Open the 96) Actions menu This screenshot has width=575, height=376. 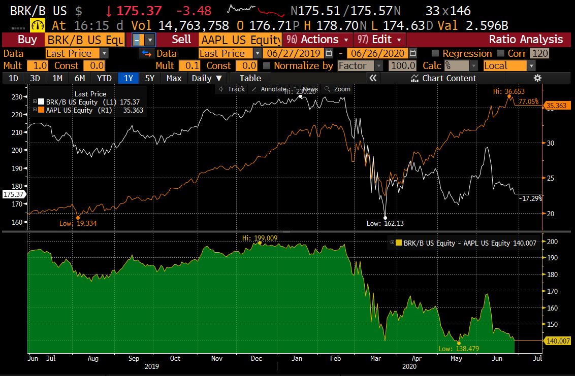[x=317, y=40]
